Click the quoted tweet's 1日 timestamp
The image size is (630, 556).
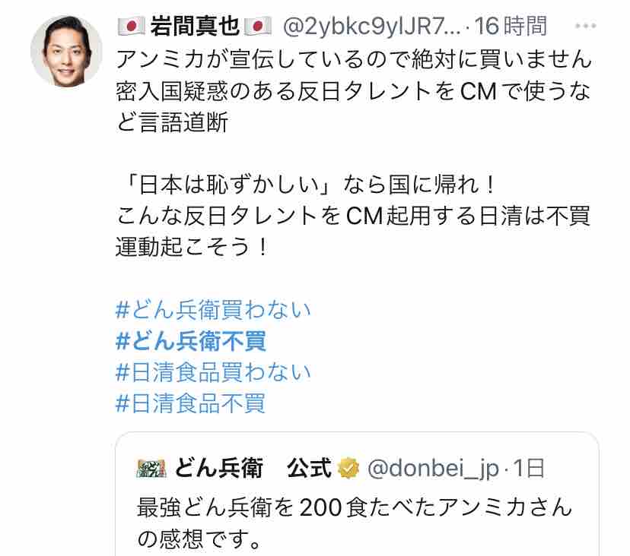[x=529, y=468]
